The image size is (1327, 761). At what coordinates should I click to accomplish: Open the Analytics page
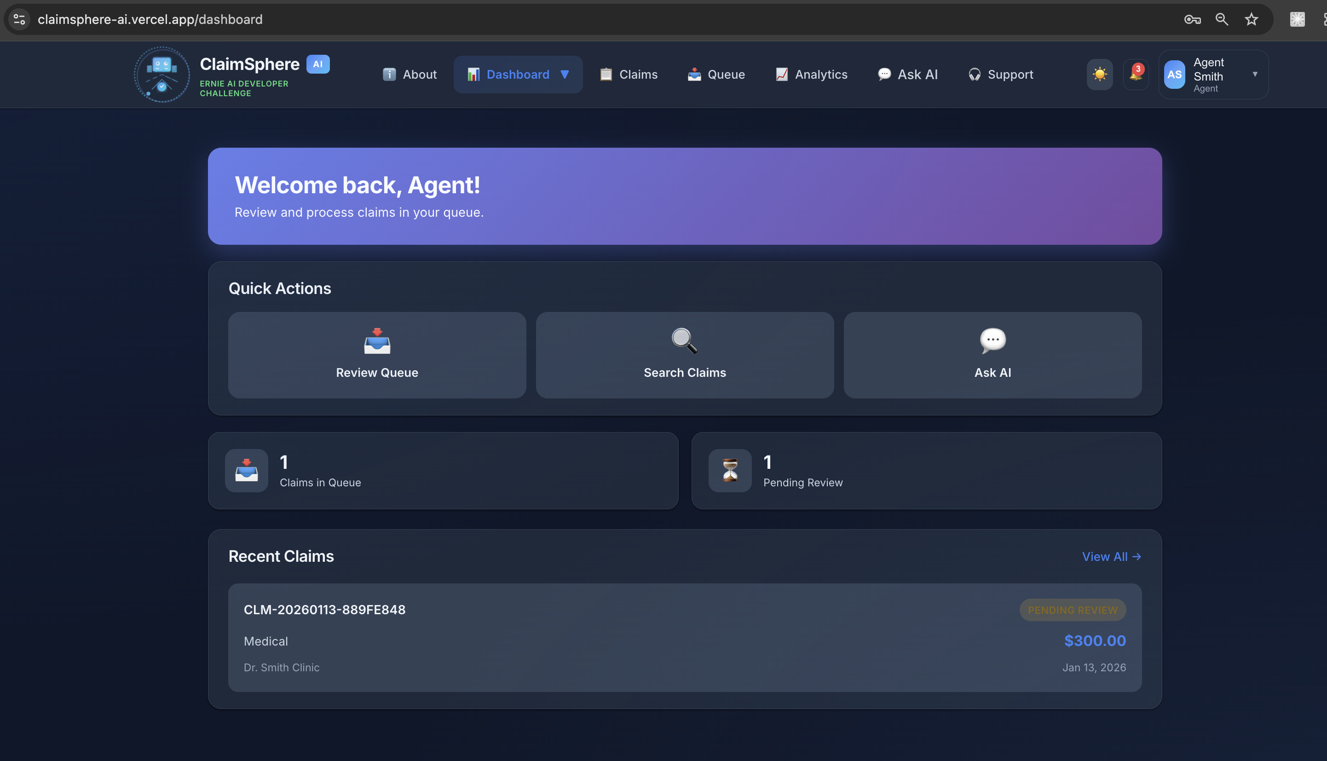tap(811, 75)
